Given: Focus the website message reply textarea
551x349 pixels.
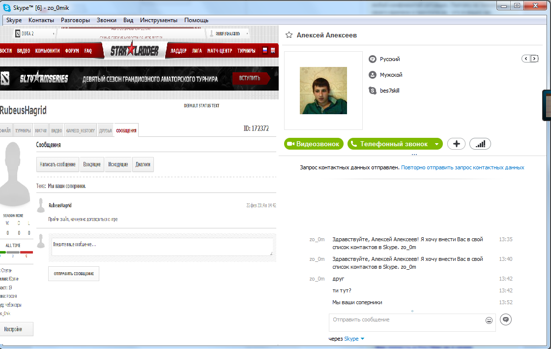Looking at the screenshot, I should coord(162,247).
